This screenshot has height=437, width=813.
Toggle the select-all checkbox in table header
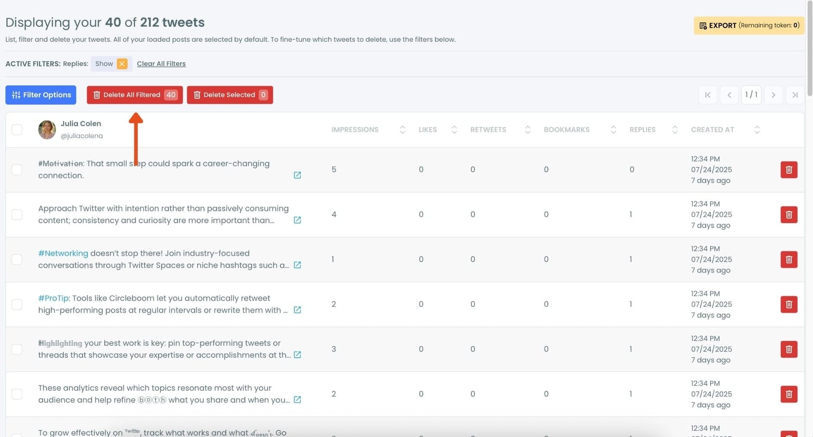click(x=17, y=130)
